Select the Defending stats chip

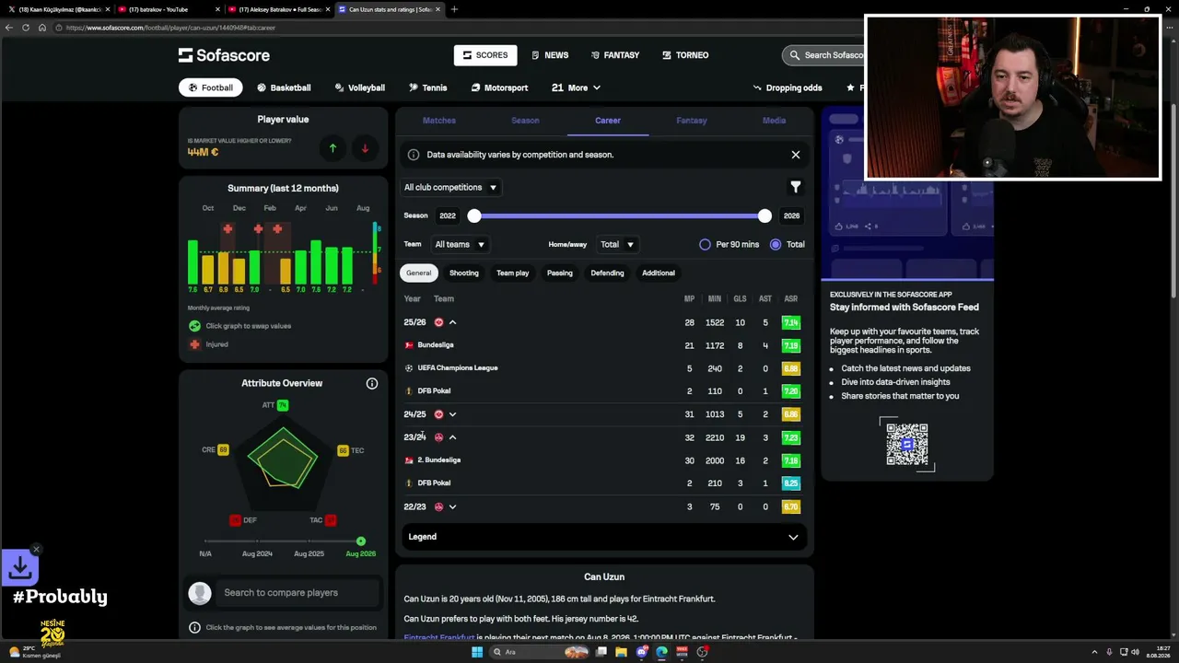coord(607,273)
